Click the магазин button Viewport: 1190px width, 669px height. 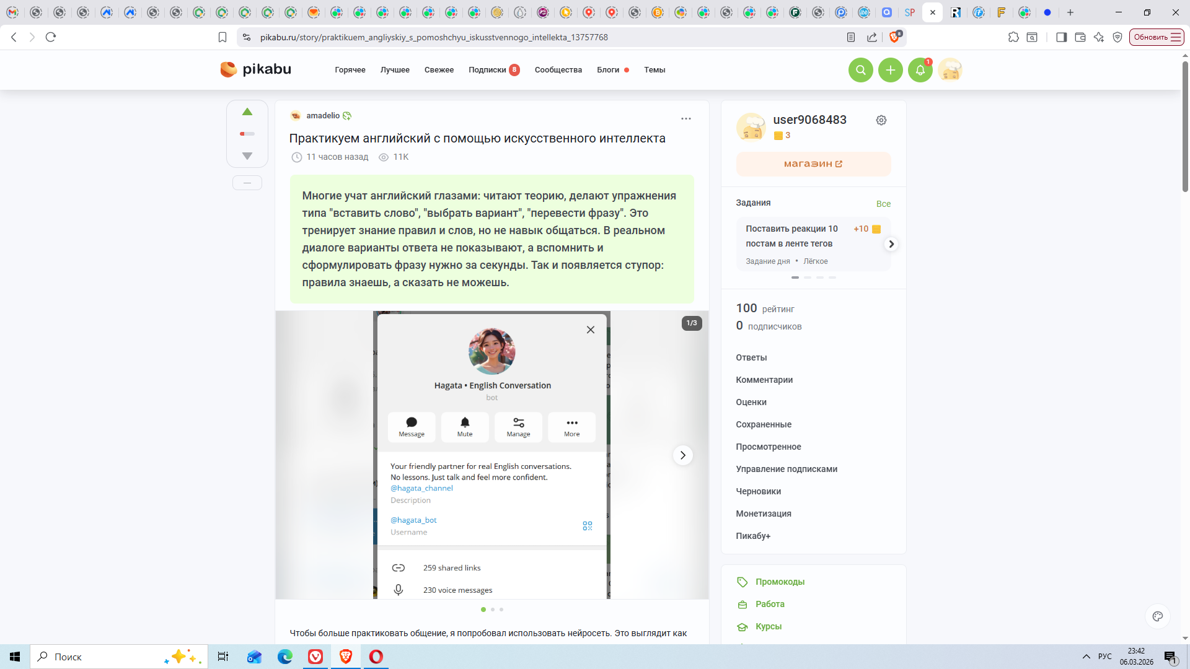(813, 164)
